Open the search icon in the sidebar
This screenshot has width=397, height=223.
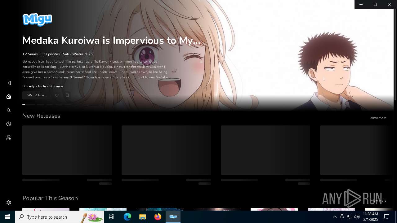9,110
